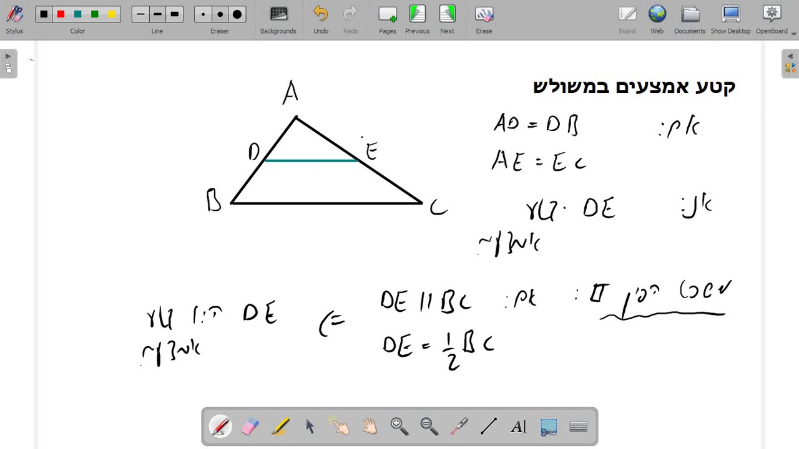Image resolution: width=799 pixels, height=449 pixels.
Task: Select the hand scroll-page tool
Action: [x=370, y=427]
